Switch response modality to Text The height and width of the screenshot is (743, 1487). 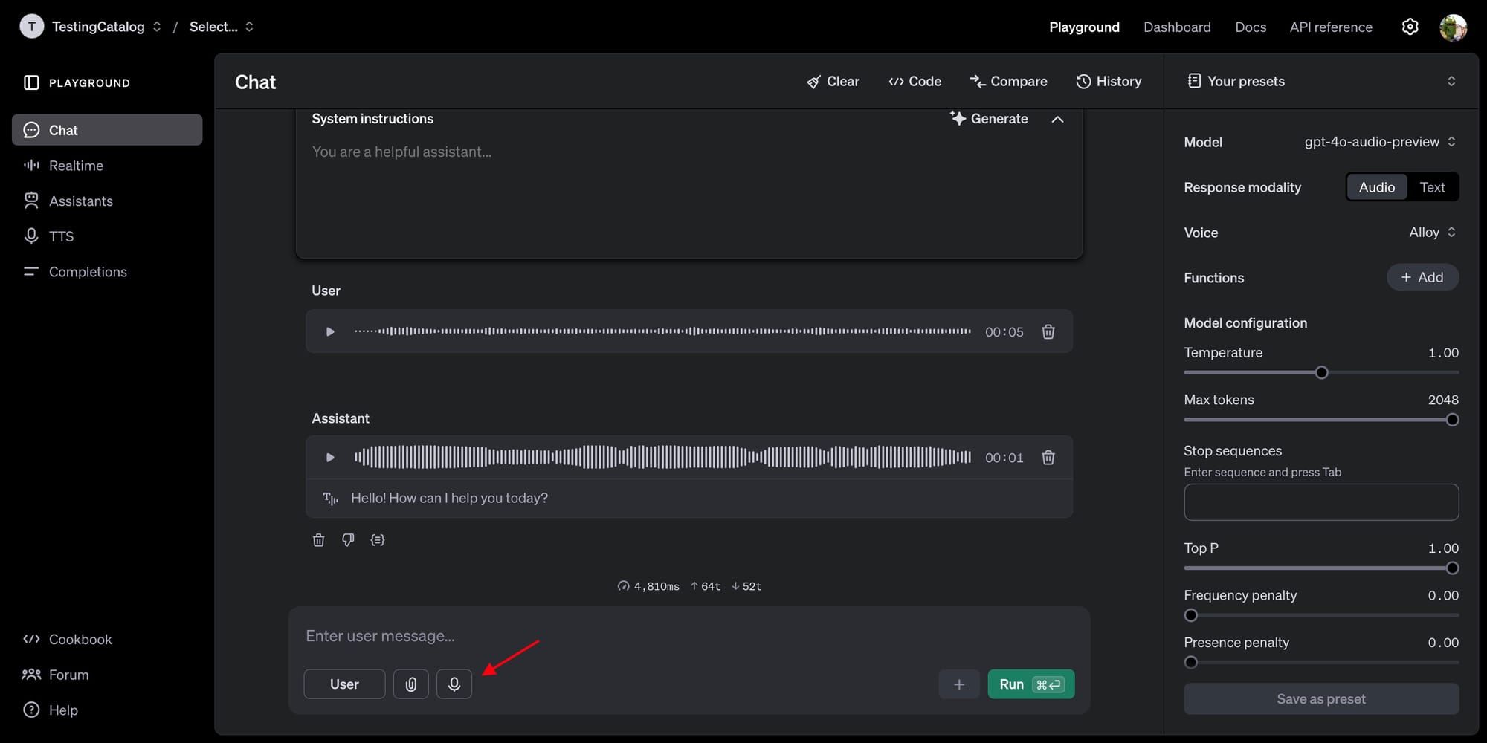coord(1432,186)
